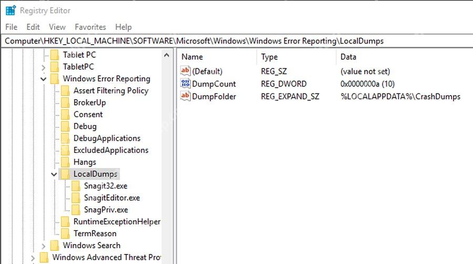Image resolution: width=473 pixels, height=264 pixels.
Task: Expand the Windows Search key
Action: [x=44, y=246]
